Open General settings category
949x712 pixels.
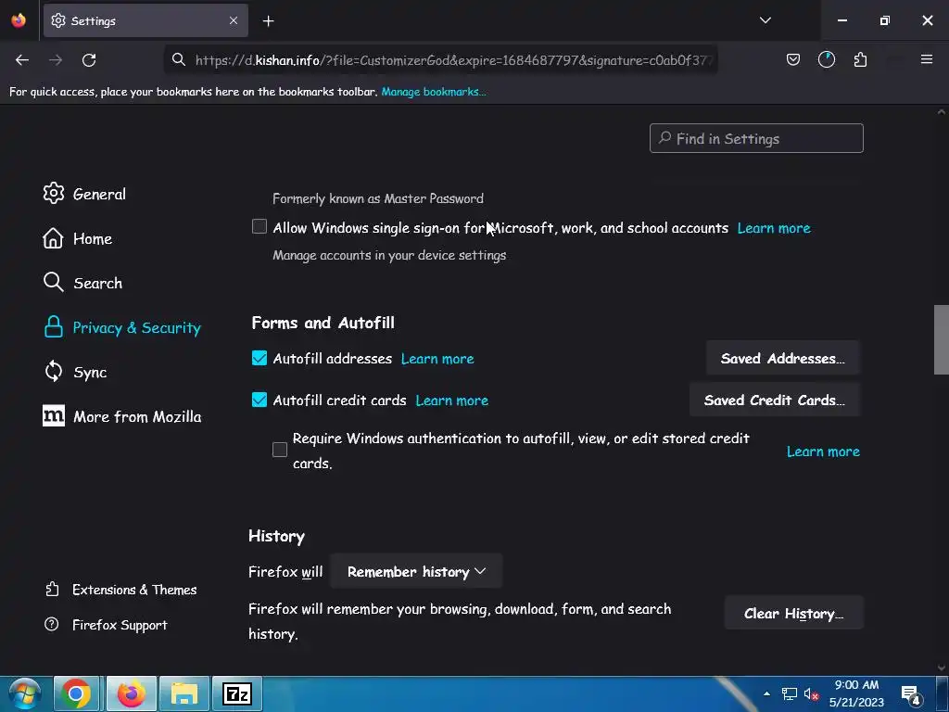tap(84, 194)
